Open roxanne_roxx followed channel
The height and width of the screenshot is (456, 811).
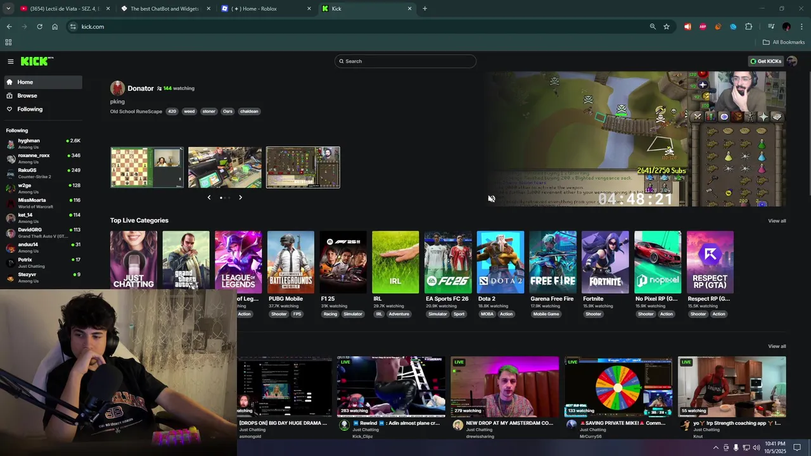click(x=43, y=158)
